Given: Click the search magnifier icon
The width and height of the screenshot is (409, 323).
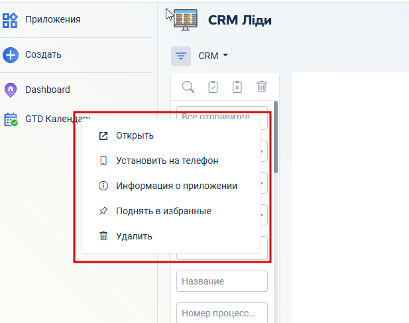Looking at the screenshot, I should pyautogui.click(x=188, y=87).
